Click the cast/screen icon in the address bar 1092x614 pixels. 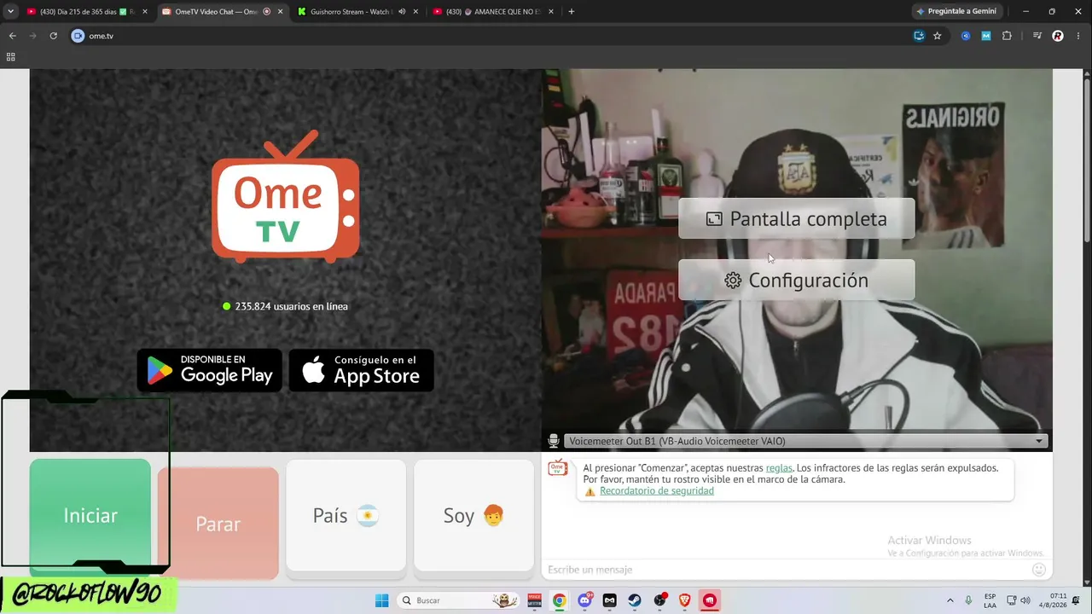(919, 36)
